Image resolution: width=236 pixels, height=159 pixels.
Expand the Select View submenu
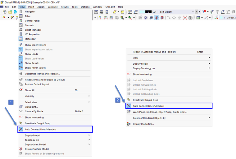coord(55,102)
